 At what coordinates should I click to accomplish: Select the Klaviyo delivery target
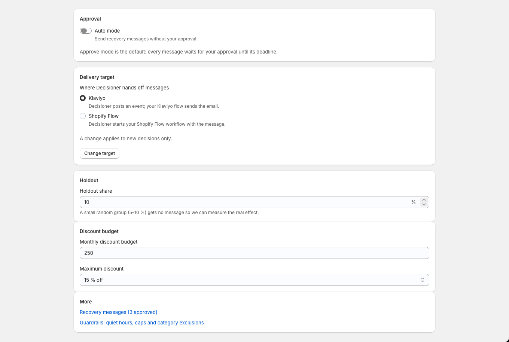point(83,98)
